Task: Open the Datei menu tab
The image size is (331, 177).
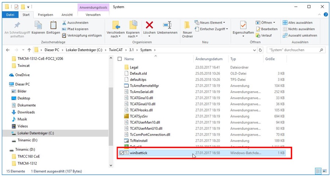Action: pyautogui.click(x=10, y=15)
